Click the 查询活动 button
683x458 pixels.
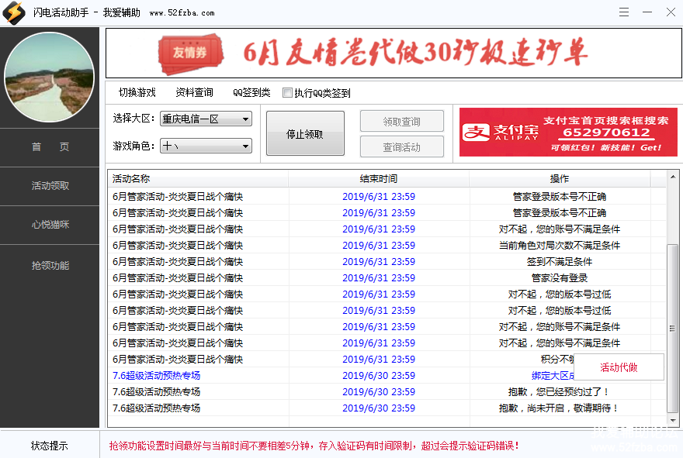click(401, 147)
